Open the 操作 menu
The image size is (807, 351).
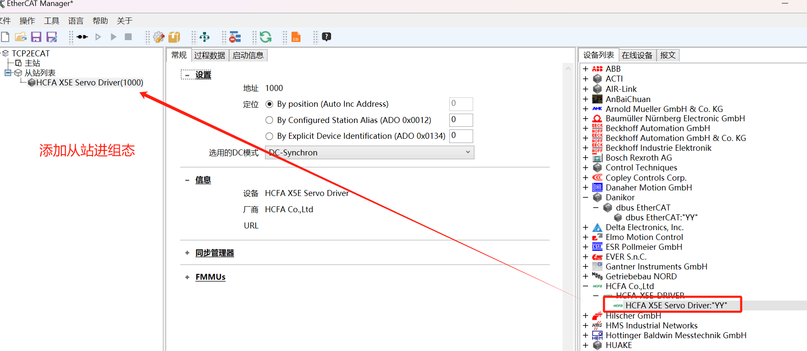[27, 21]
